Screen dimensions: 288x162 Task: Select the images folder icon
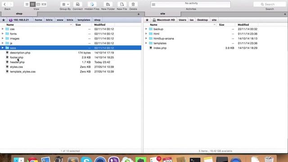7,38
